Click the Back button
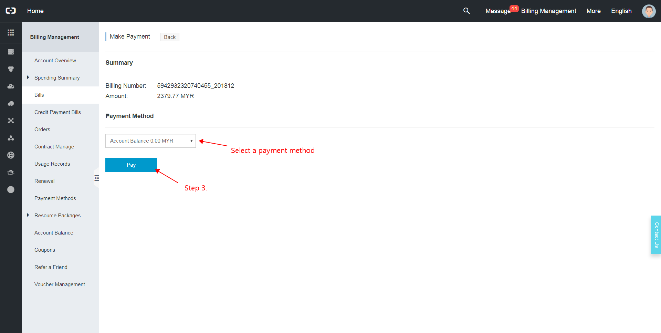The width and height of the screenshot is (661, 333). [170, 37]
